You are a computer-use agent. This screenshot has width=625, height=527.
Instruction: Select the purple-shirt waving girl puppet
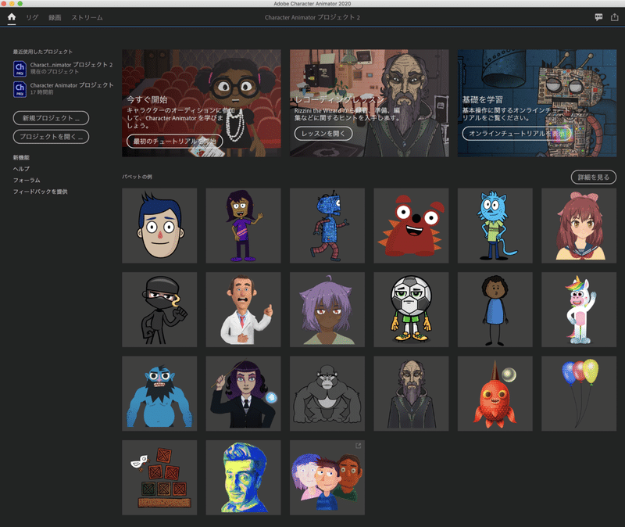coord(243,226)
